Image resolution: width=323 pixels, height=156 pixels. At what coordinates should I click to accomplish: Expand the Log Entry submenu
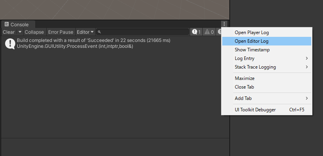tap(267, 58)
